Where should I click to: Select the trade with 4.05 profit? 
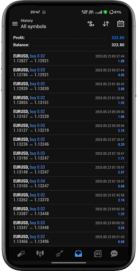click(69, 72)
